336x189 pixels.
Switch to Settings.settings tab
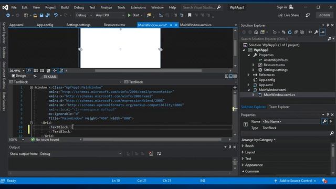pos(78,25)
